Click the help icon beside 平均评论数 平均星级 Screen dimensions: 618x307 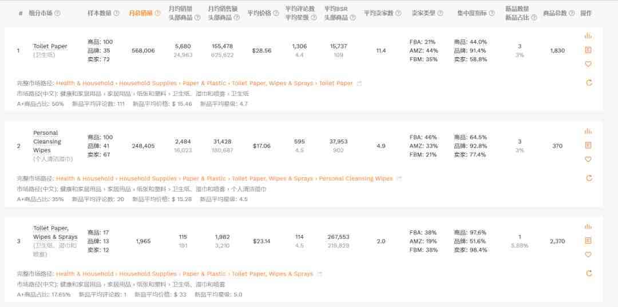point(314,17)
